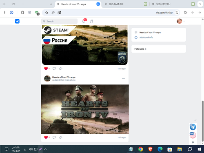Bookmark this page with the star icon

click(x=47, y=13)
